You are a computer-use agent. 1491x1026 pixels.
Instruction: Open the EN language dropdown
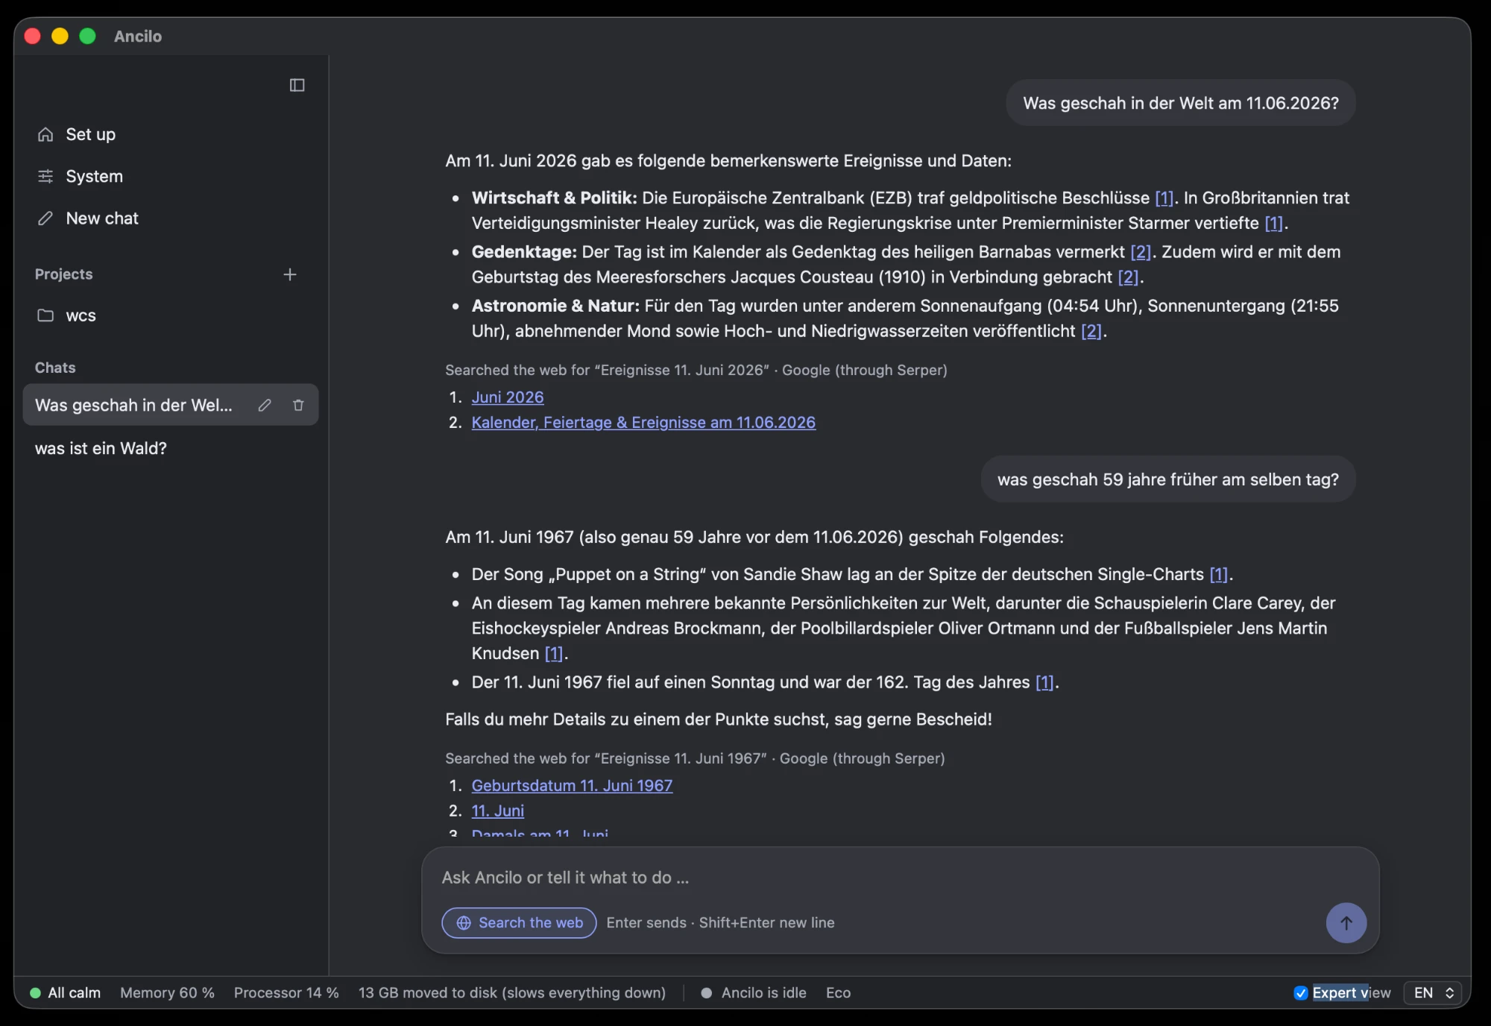[1433, 992]
